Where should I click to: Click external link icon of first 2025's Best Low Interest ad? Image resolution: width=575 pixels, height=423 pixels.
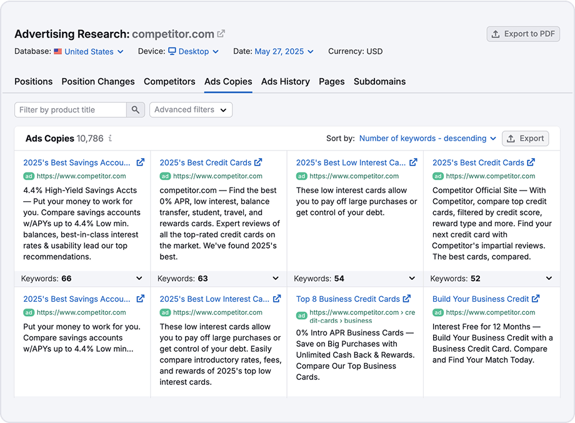coord(413,162)
